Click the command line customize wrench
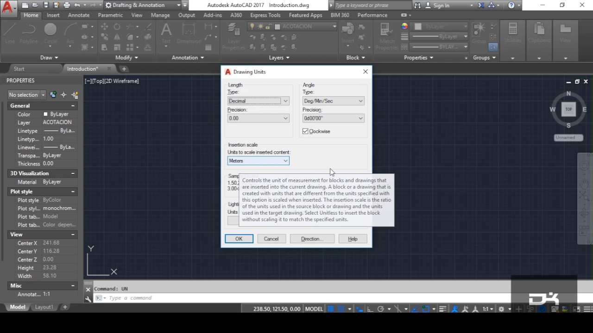The width and height of the screenshot is (593, 333). pyautogui.click(x=88, y=299)
